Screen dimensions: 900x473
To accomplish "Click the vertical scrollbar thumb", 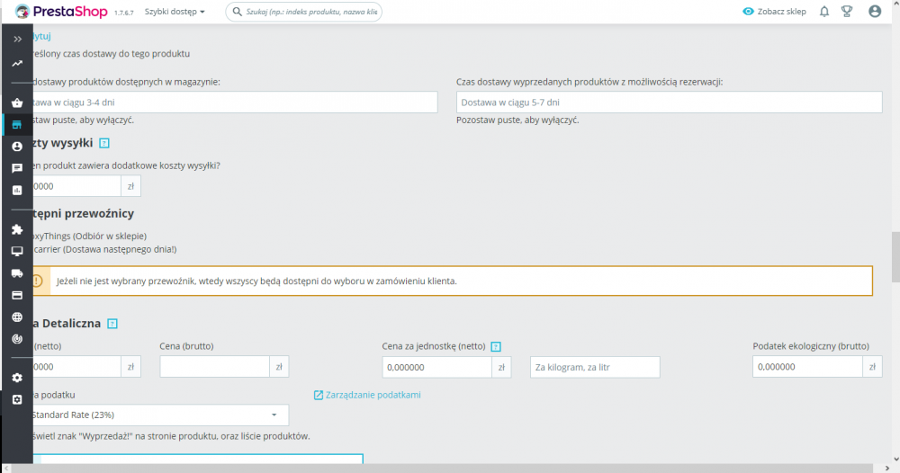I will (896, 257).
